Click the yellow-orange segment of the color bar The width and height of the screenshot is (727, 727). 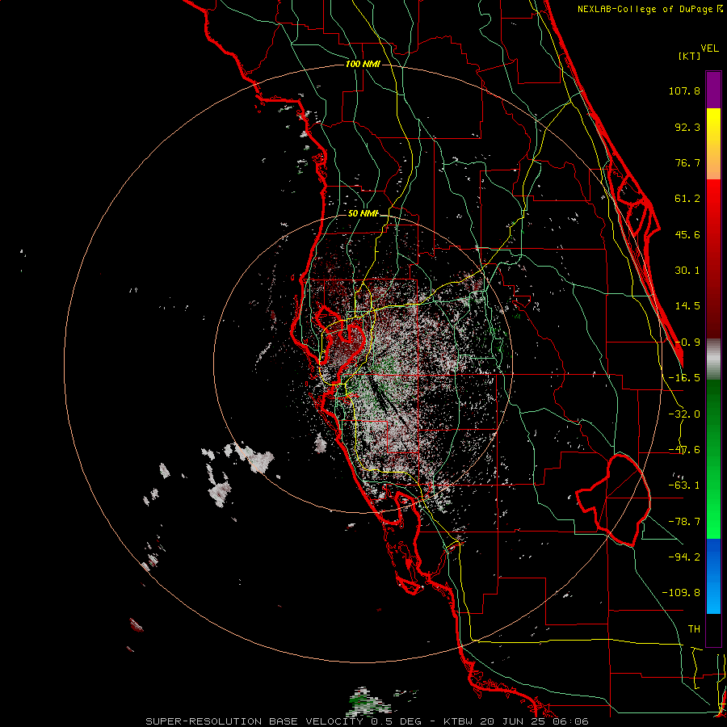[713, 145]
